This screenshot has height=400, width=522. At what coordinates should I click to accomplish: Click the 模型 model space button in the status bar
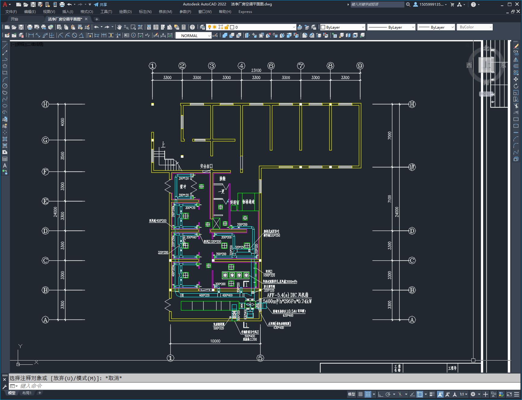352,394
